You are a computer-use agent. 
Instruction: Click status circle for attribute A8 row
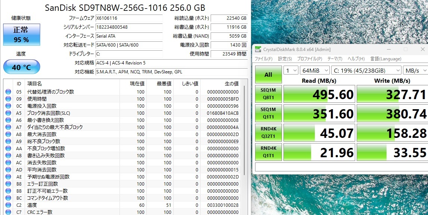tap(8, 135)
